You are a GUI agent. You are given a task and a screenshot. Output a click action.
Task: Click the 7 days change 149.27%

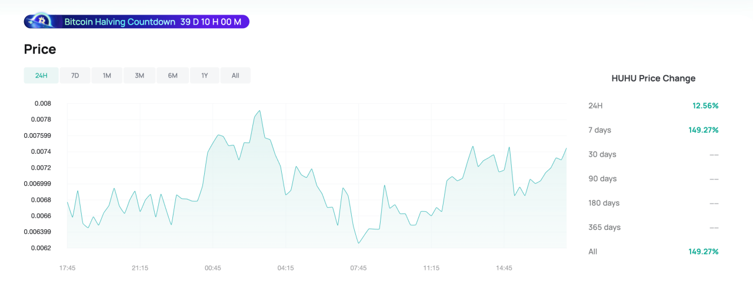(x=704, y=130)
